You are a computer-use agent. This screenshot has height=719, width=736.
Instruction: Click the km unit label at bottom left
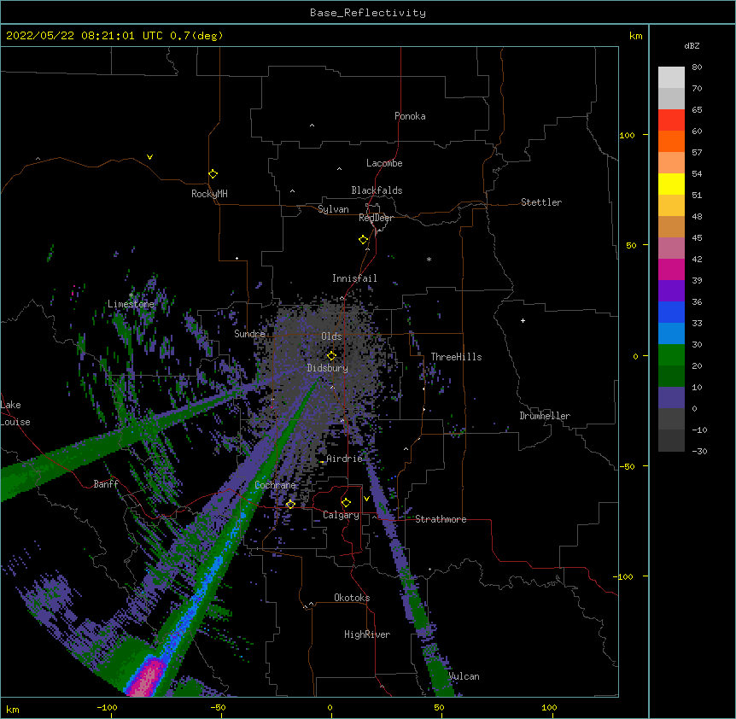click(13, 709)
